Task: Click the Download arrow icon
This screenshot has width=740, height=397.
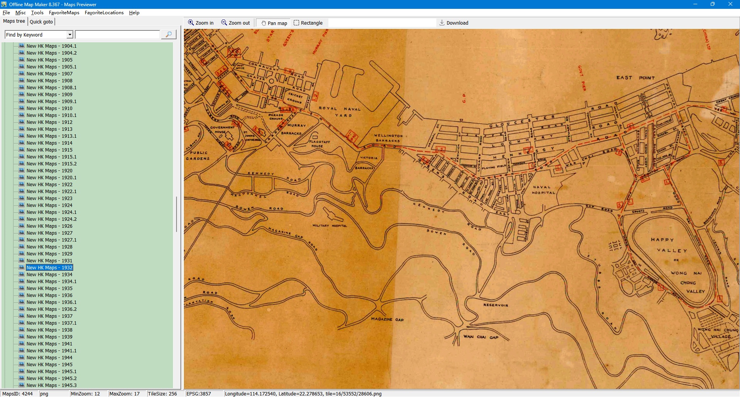Action: [442, 23]
